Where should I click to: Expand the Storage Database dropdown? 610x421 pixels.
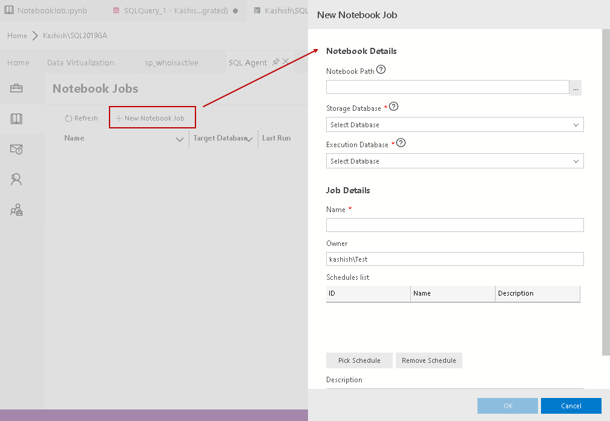pyautogui.click(x=454, y=125)
